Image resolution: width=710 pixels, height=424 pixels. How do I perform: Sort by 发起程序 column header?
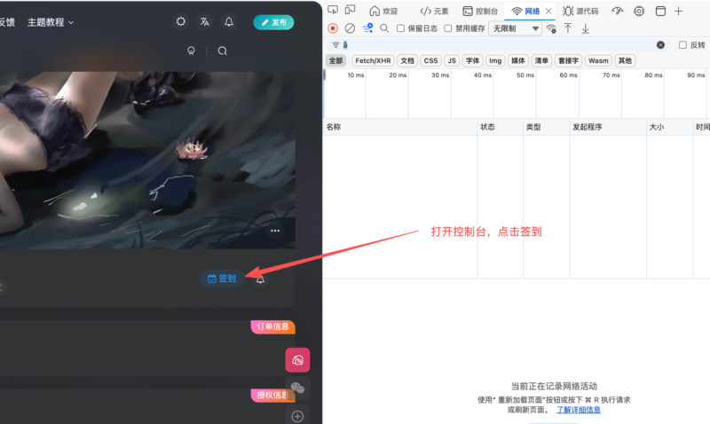(608, 127)
